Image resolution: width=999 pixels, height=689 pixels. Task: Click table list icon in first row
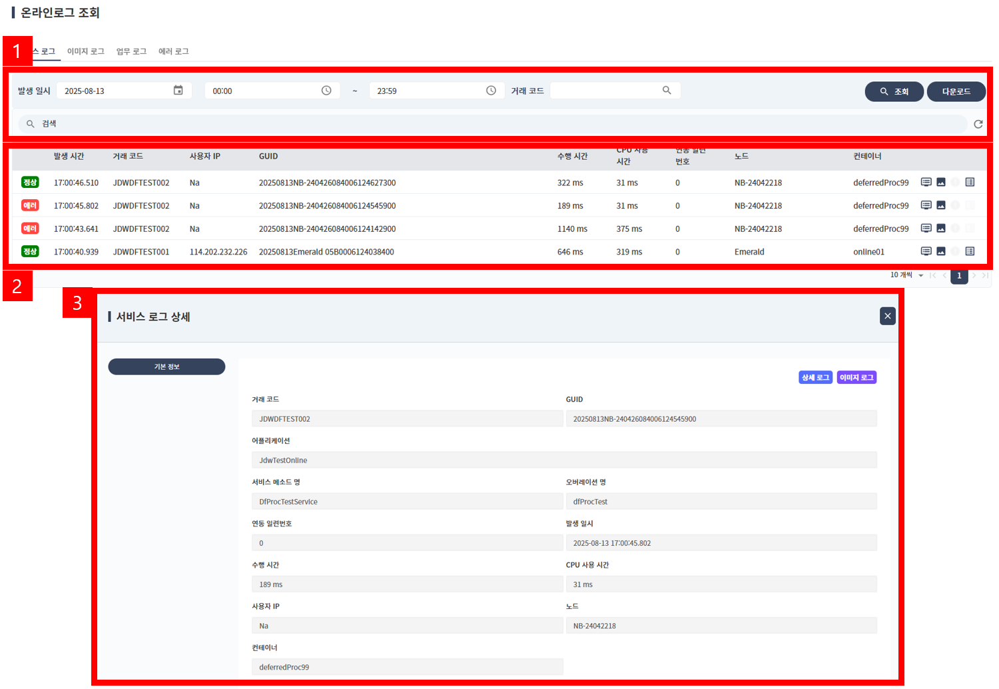[970, 183]
